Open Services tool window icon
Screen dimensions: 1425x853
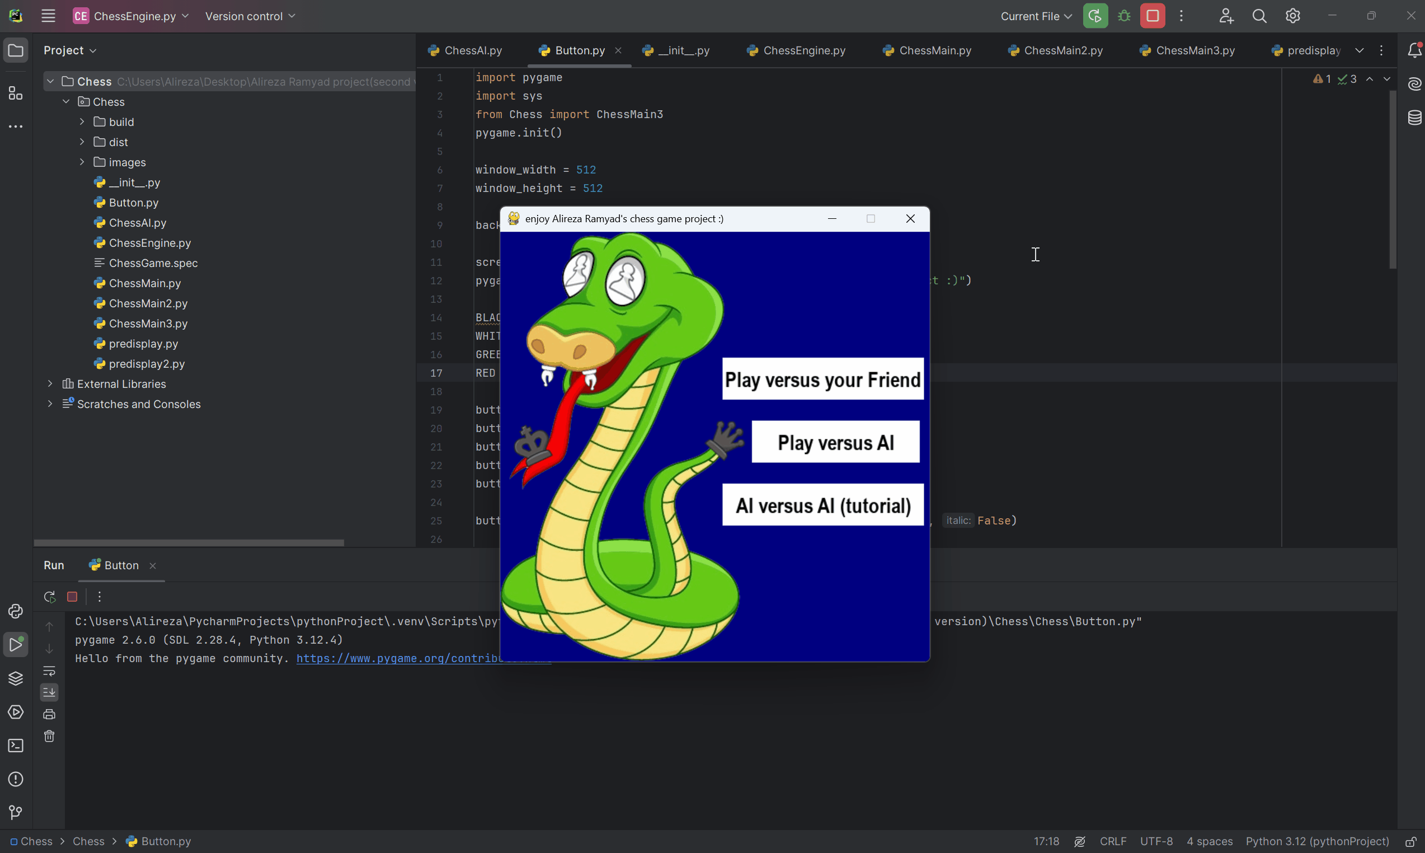pyautogui.click(x=16, y=711)
